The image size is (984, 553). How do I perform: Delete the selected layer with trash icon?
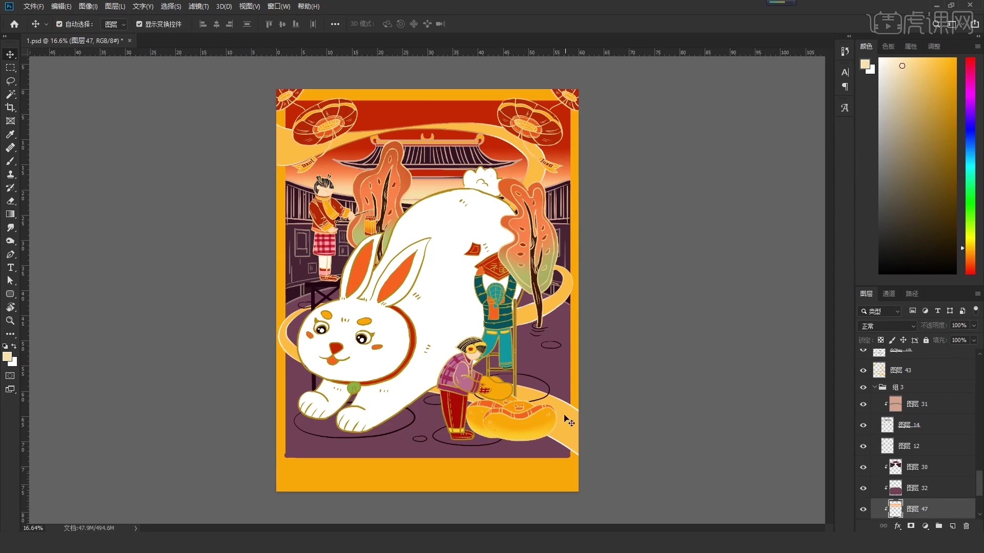(966, 526)
